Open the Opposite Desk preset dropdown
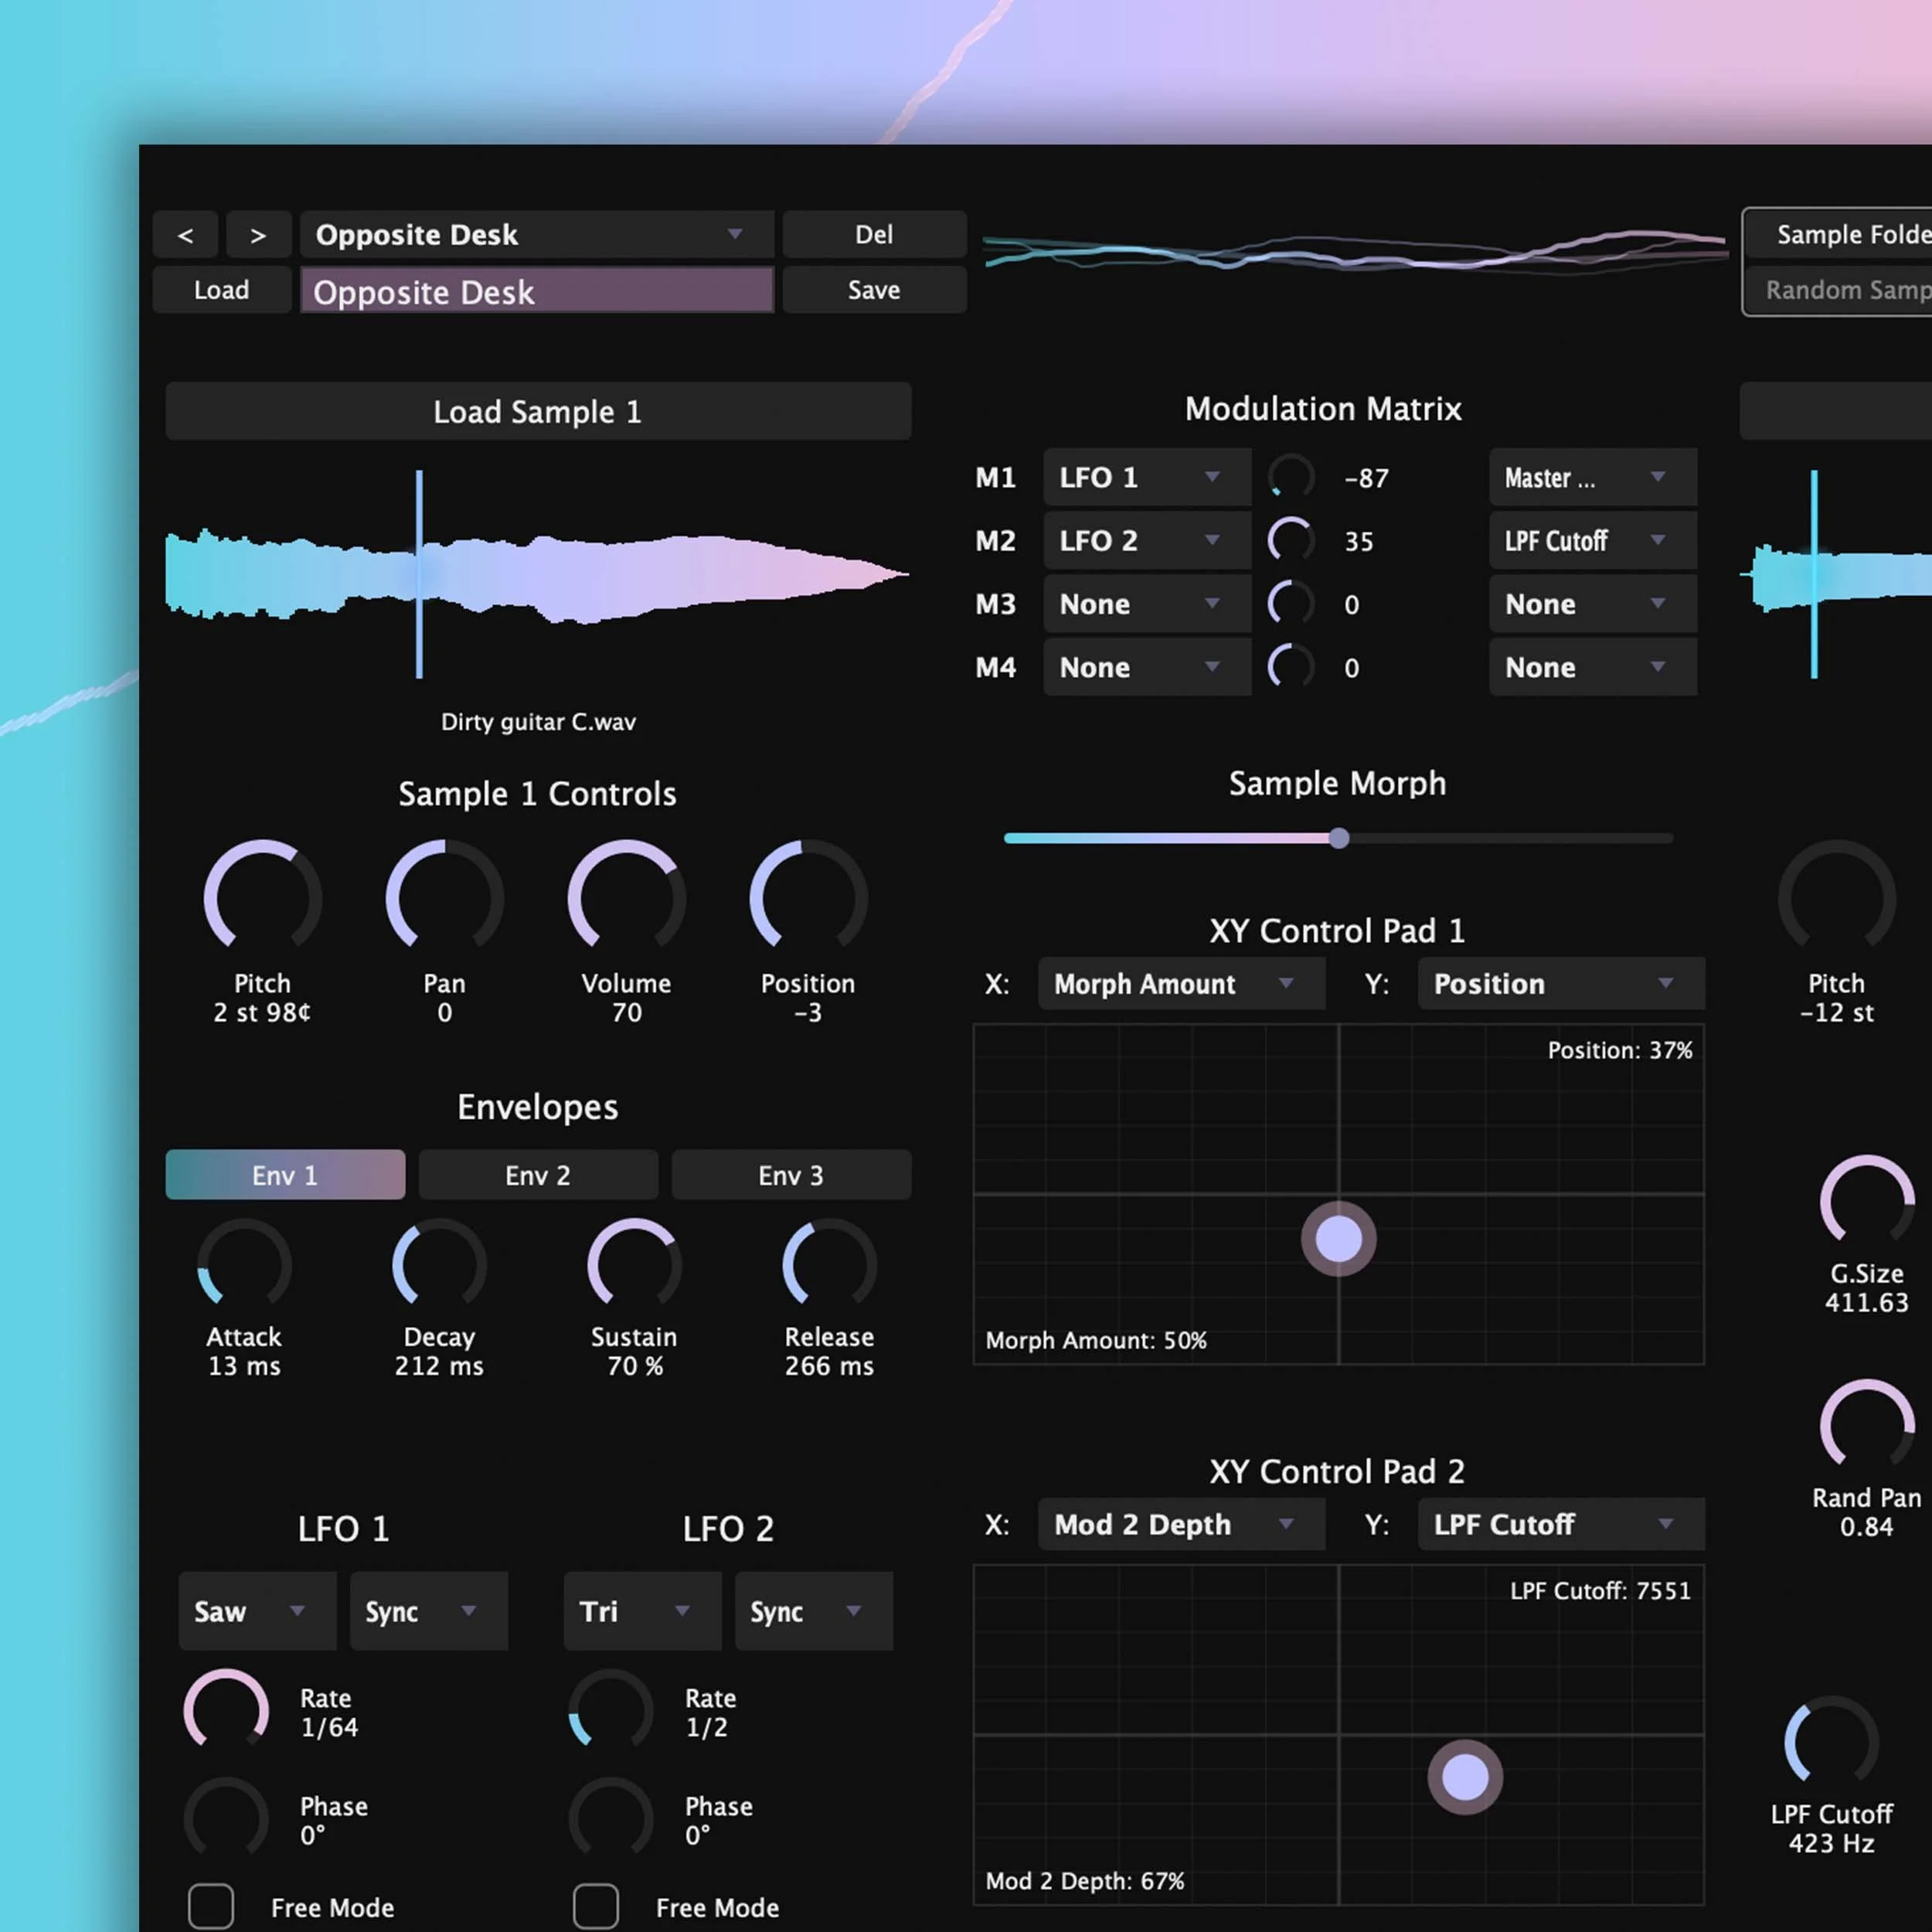This screenshot has height=1932, width=1932. tap(537, 235)
